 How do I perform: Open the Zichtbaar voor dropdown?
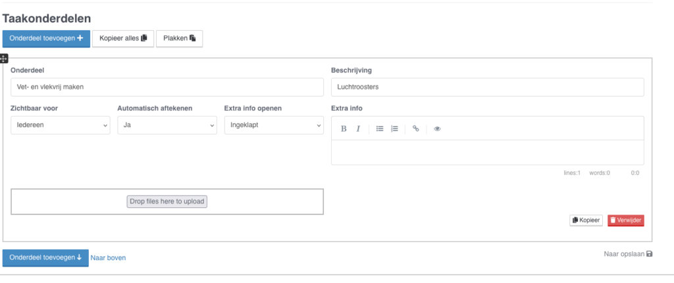(61, 125)
